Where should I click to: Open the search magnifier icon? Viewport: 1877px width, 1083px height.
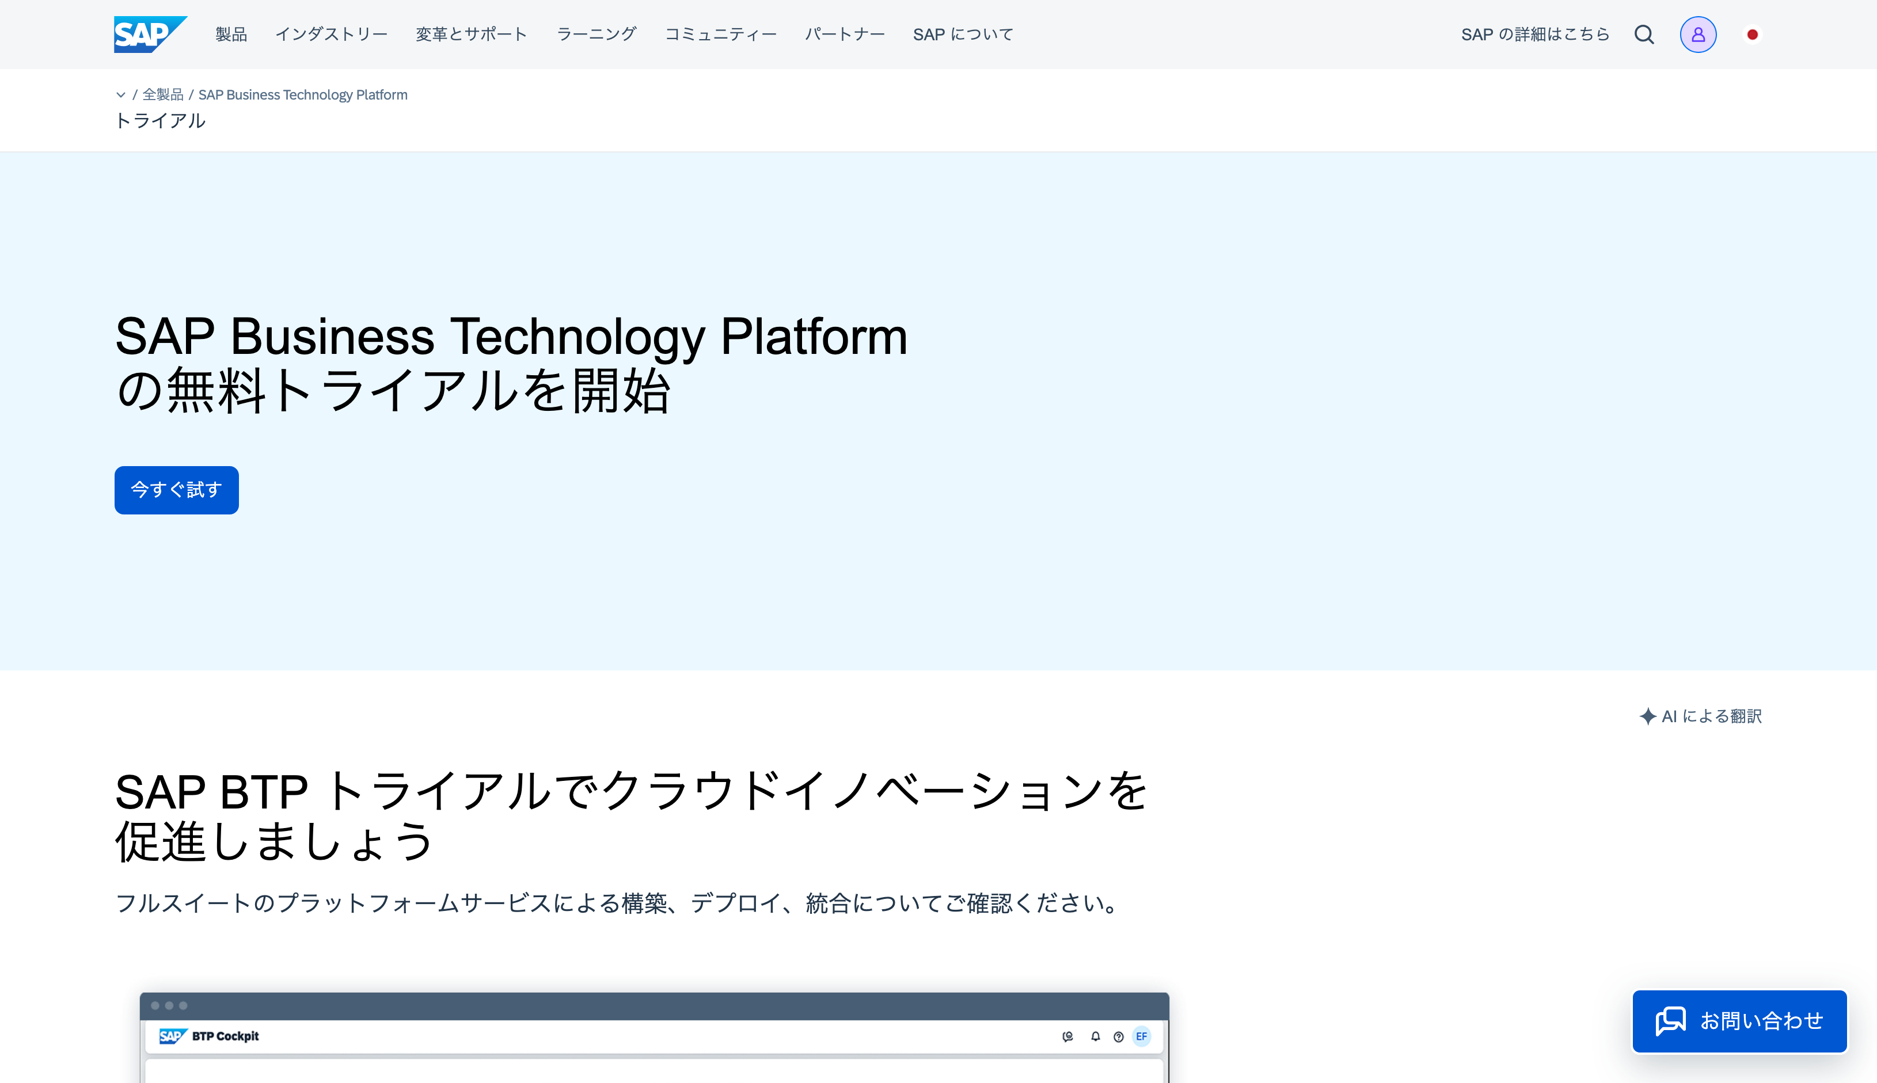coord(1644,34)
